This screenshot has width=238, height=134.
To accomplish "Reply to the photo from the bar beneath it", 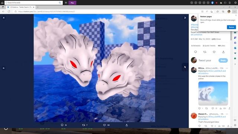I will 62,125.
